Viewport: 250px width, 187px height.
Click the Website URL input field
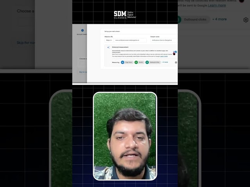pyautogui.click(x=130, y=40)
